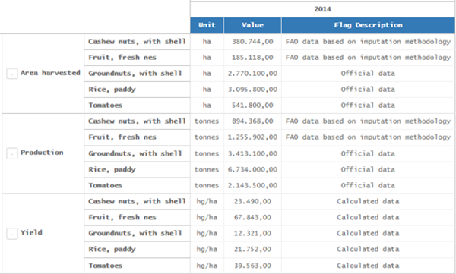
Task: Click the value 185.118,00
Action: click(252, 58)
